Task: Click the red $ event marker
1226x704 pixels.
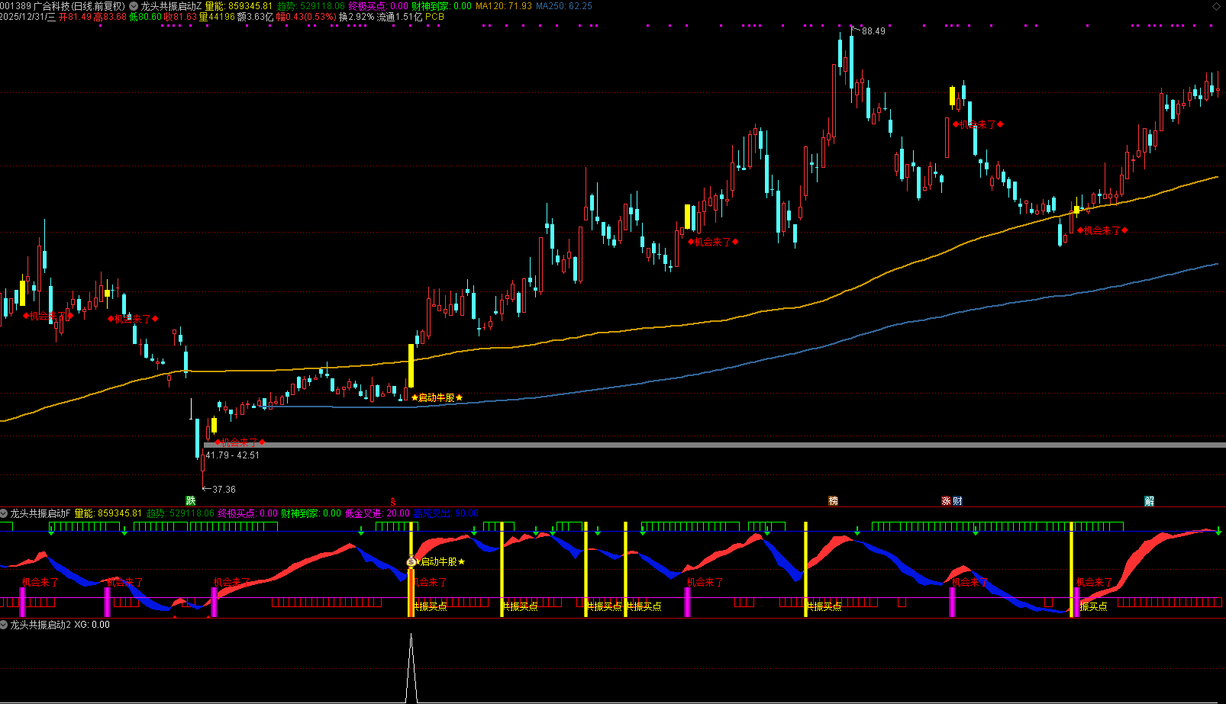Action: click(393, 501)
